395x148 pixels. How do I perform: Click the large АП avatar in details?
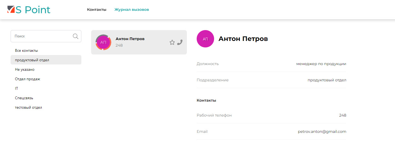pos(205,39)
